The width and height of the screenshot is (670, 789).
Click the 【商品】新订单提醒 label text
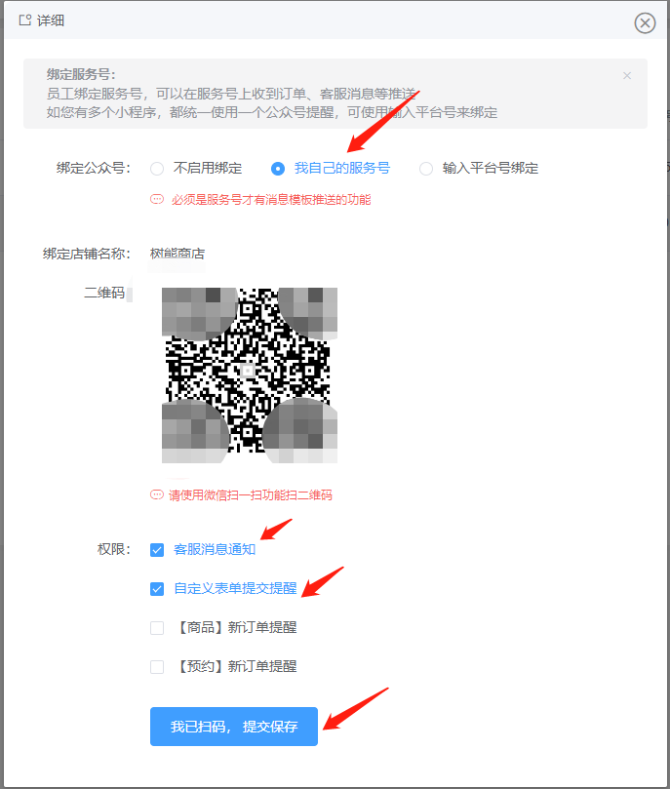pos(235,627)
